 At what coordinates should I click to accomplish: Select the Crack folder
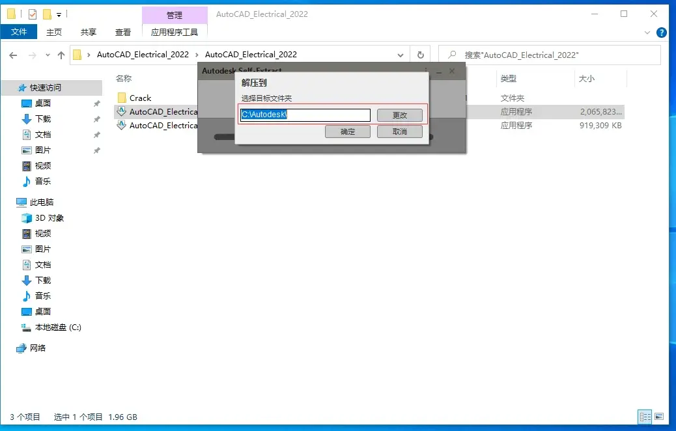140,98
